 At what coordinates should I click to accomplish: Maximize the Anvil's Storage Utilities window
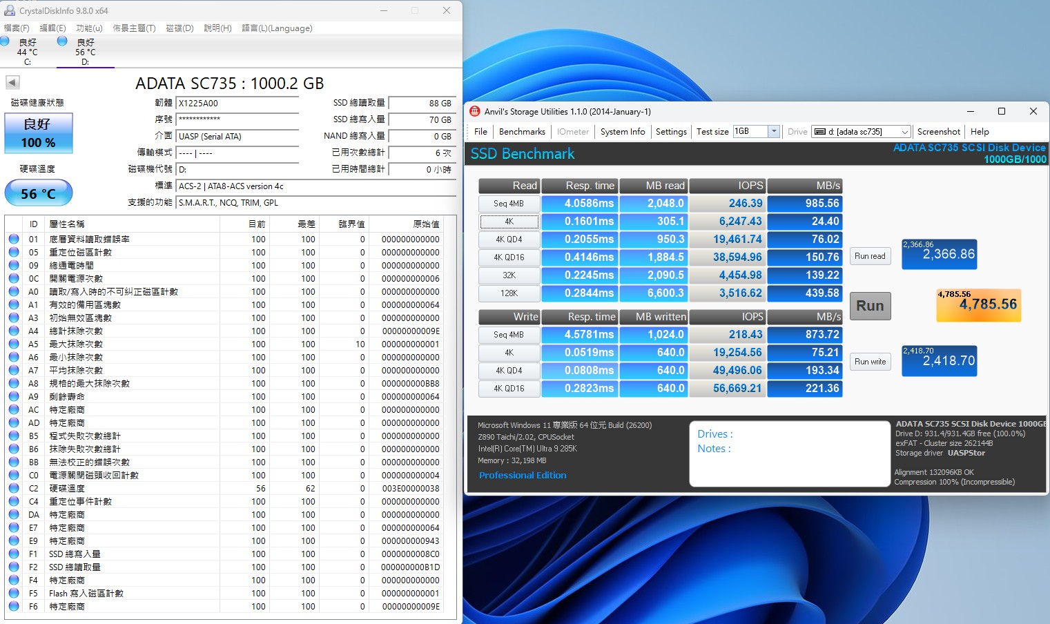1002,111
